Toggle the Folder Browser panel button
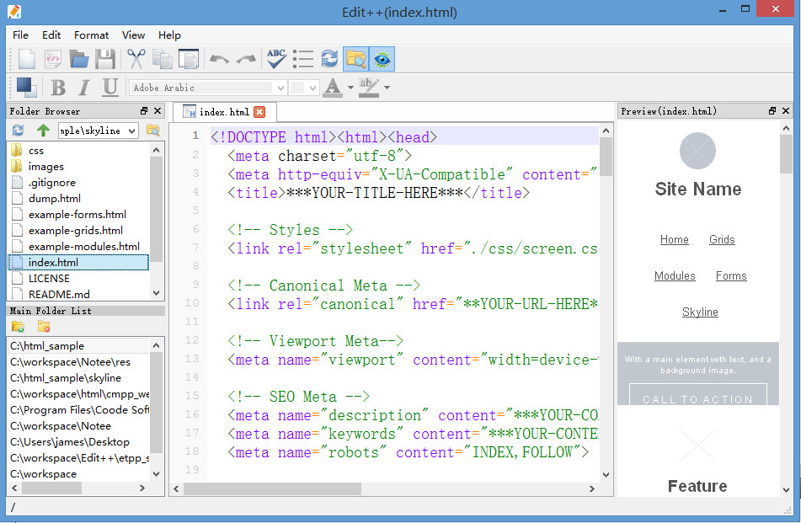 [355, 59]
